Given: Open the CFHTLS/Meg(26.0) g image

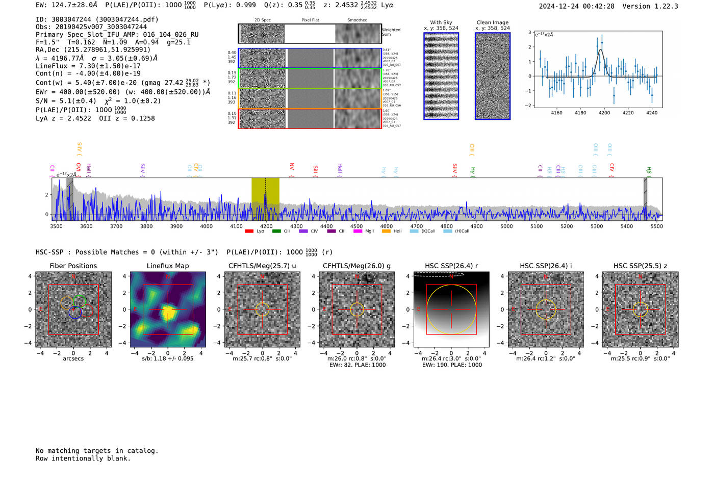Looking at the screenshot, I should (357, 310).
